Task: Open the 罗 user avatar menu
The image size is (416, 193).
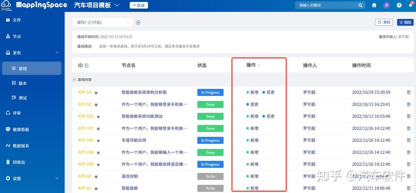Action: click(387, 5)
